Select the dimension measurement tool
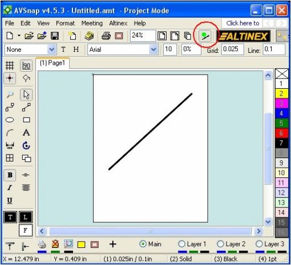 coord(10,146)
